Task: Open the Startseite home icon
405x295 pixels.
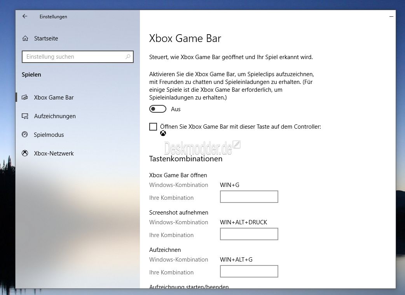Action: [25, 38]
